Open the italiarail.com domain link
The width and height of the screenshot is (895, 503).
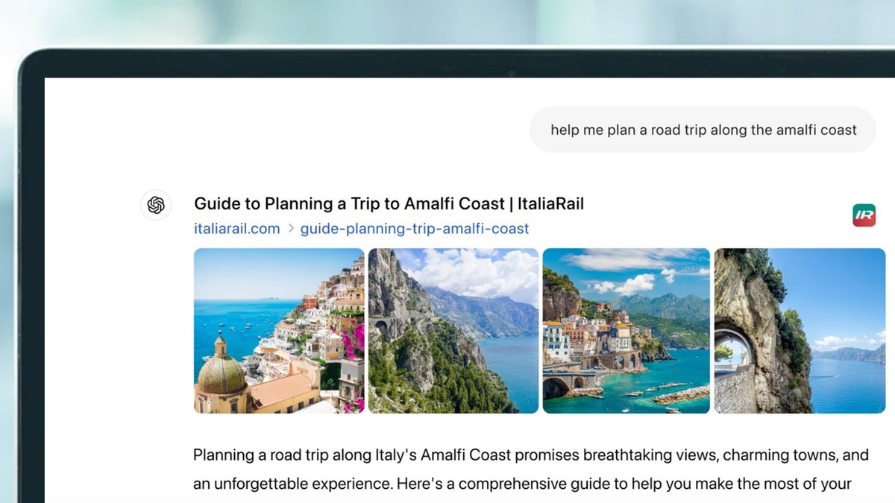pos(237,229)
